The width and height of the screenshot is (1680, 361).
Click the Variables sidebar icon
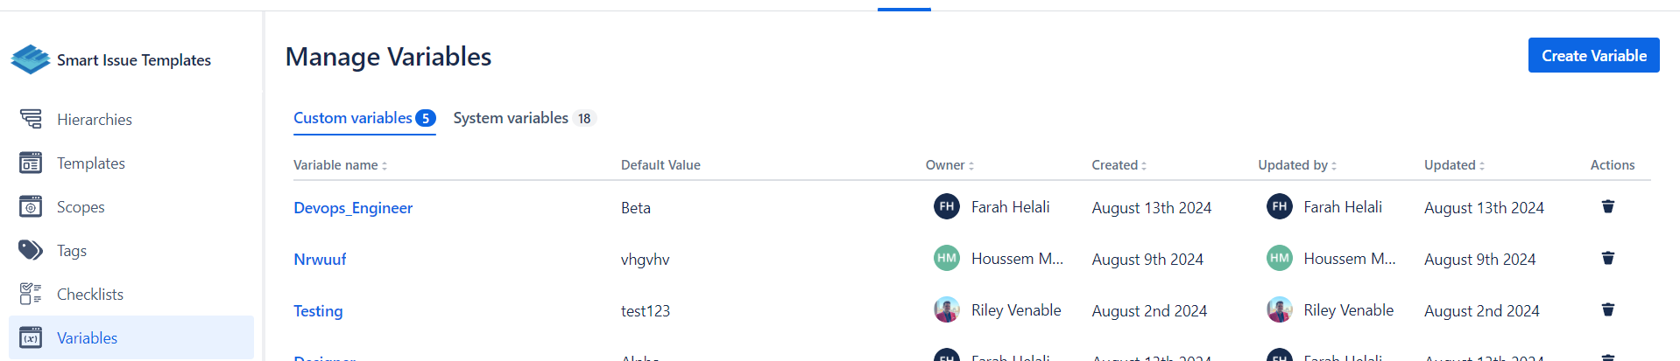click(x=31, y=337)
